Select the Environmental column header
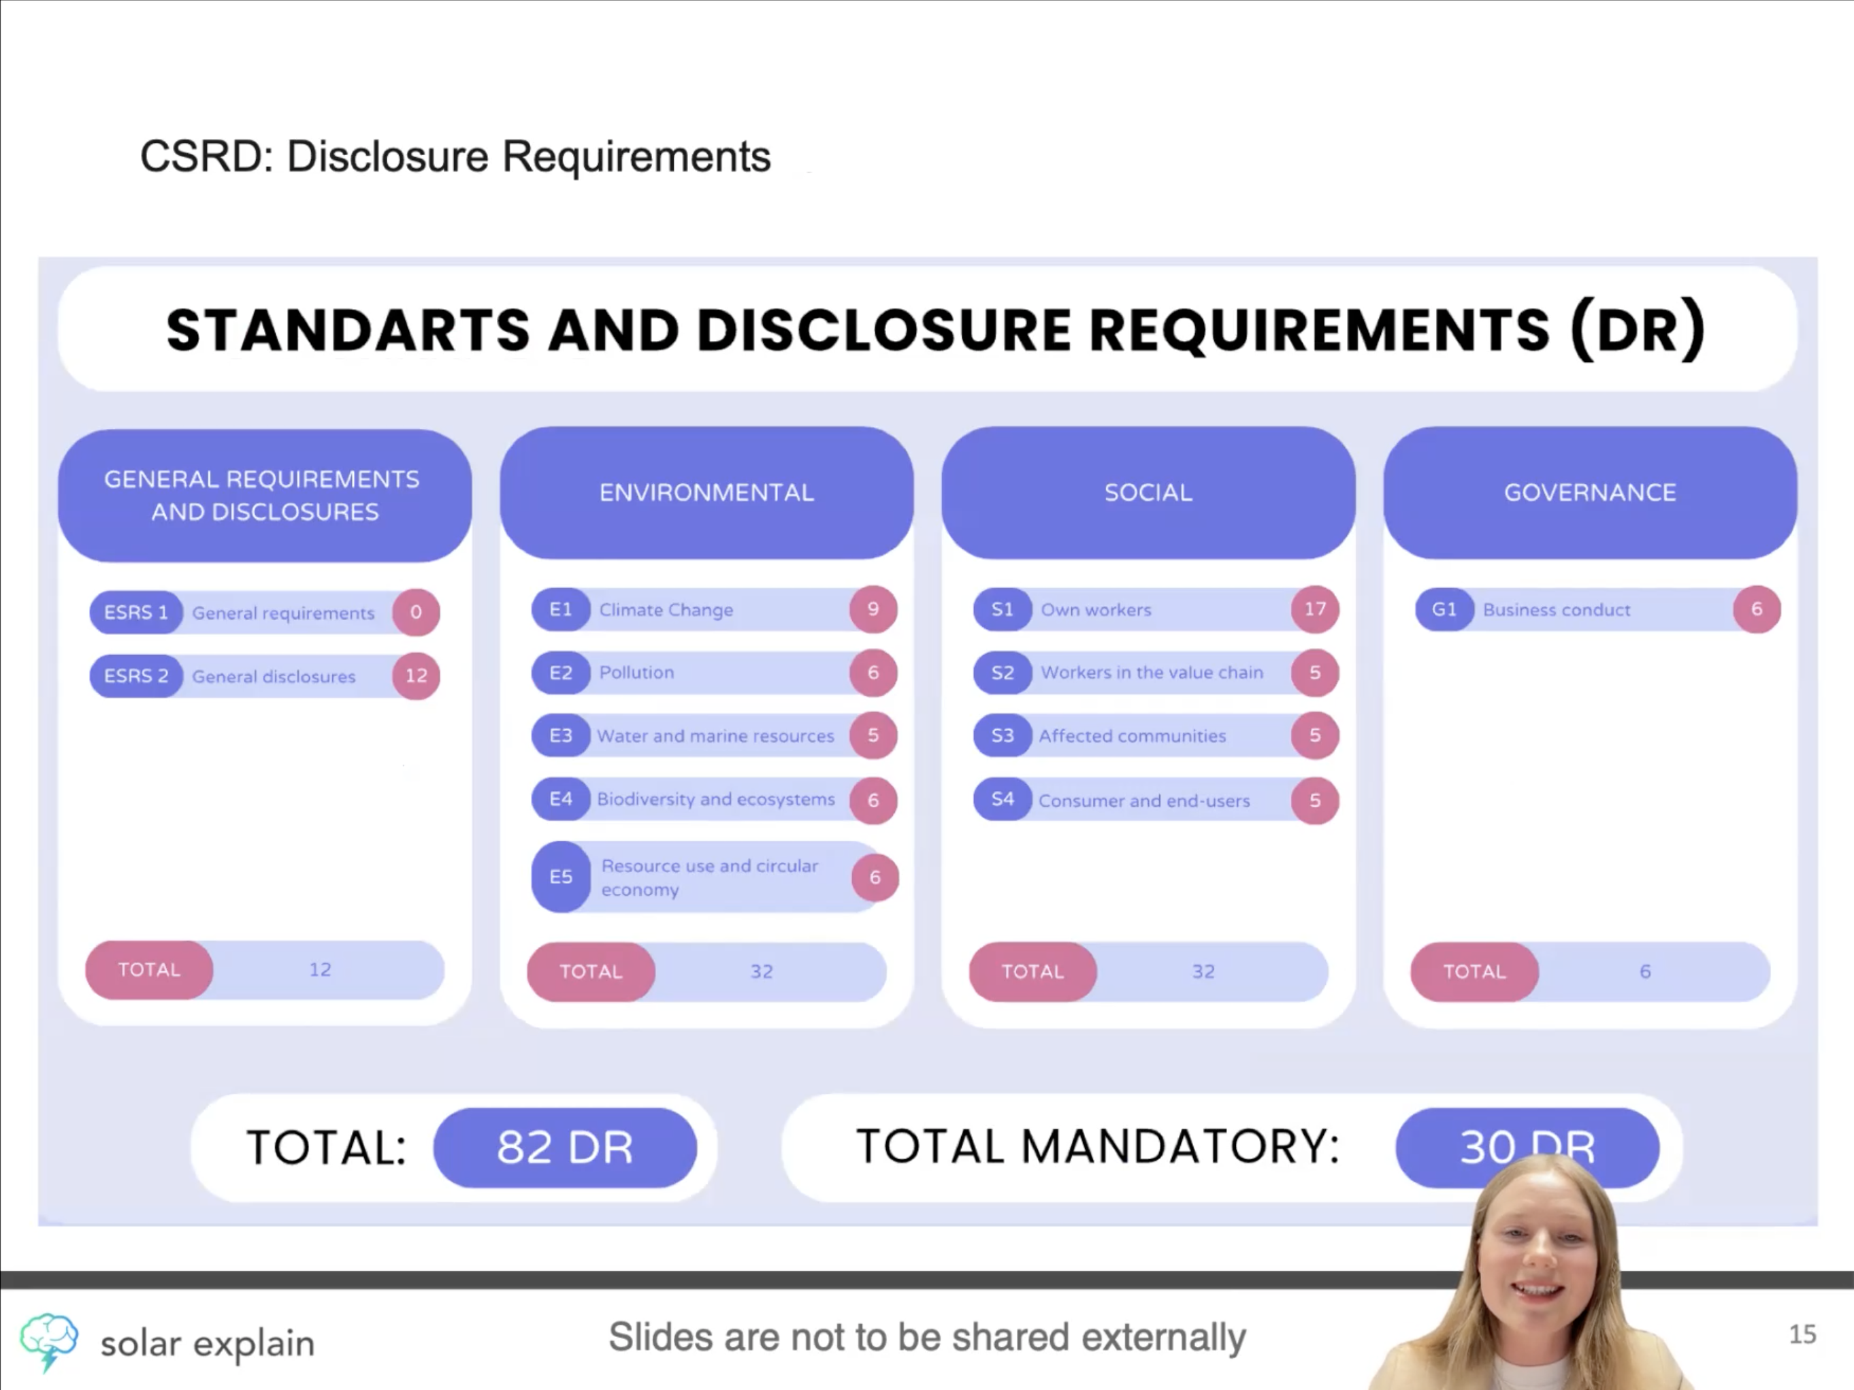The image size is (1854, 1390). (x=706, y=493)
